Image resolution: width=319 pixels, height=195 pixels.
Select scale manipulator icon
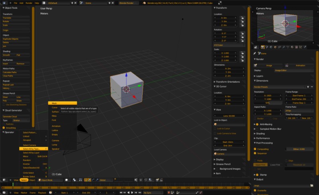click(x=97, y=180)
